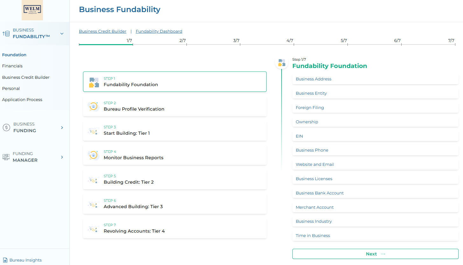Expand the Funding Manager sidebar section
463x265 pixels.
pos(62,157)
